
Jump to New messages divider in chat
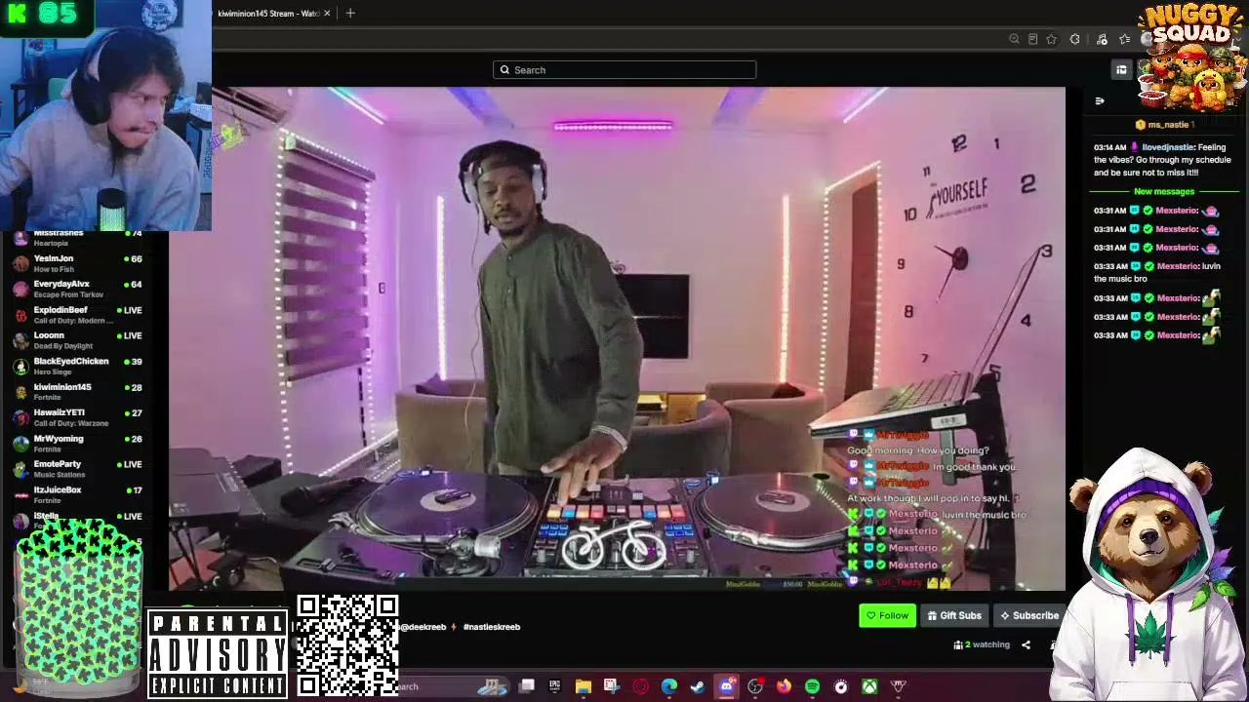pos(1164,192)
